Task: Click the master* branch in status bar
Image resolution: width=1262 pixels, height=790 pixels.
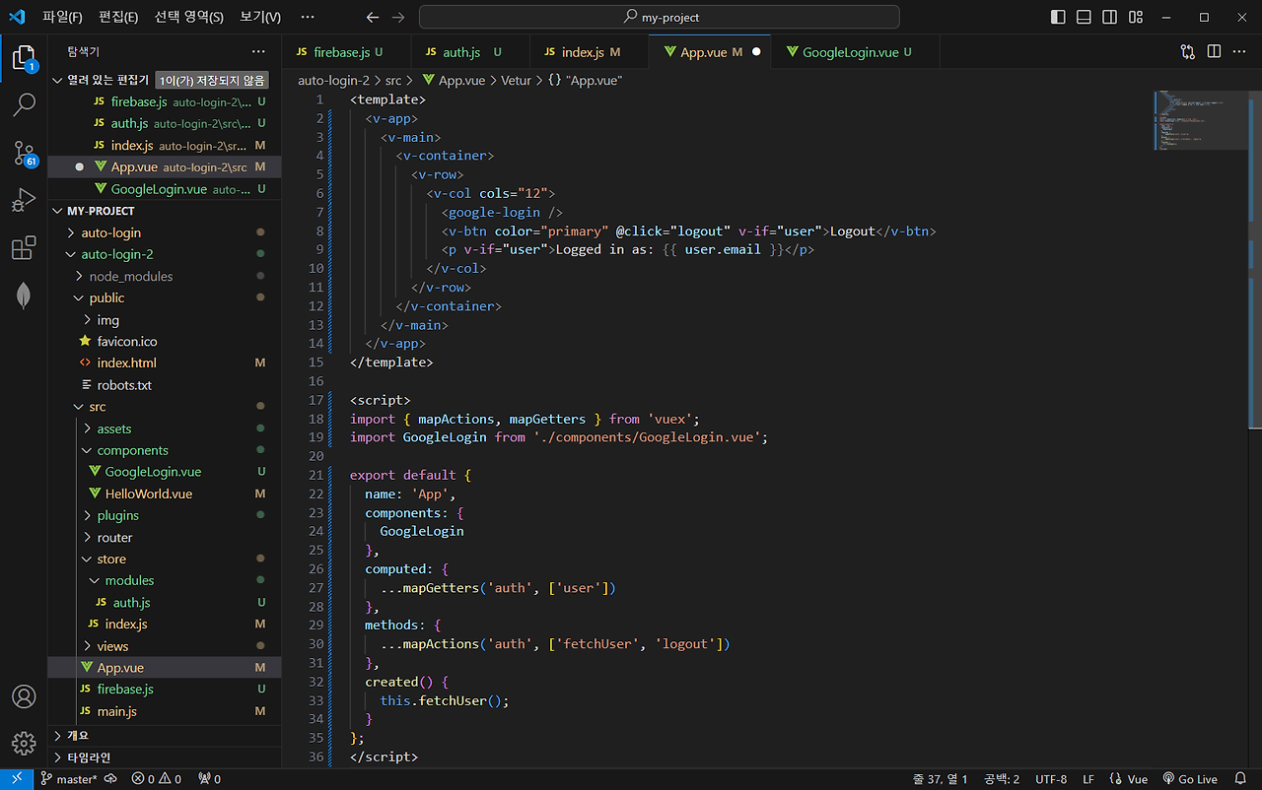Action: click(x=69, y=779)
